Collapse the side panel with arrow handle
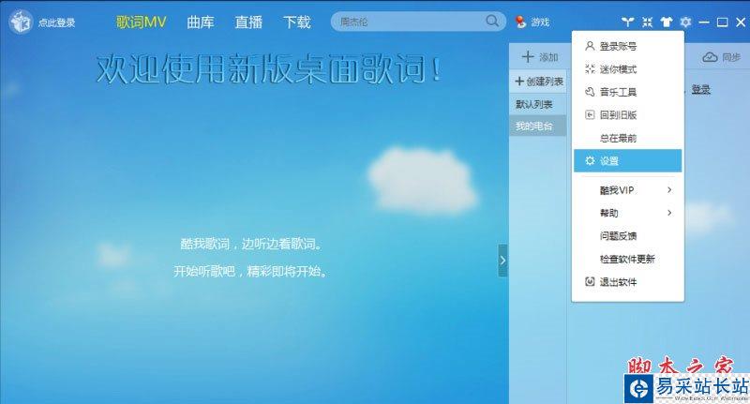Viewport: 750px width, 404px height. point(502,260)
